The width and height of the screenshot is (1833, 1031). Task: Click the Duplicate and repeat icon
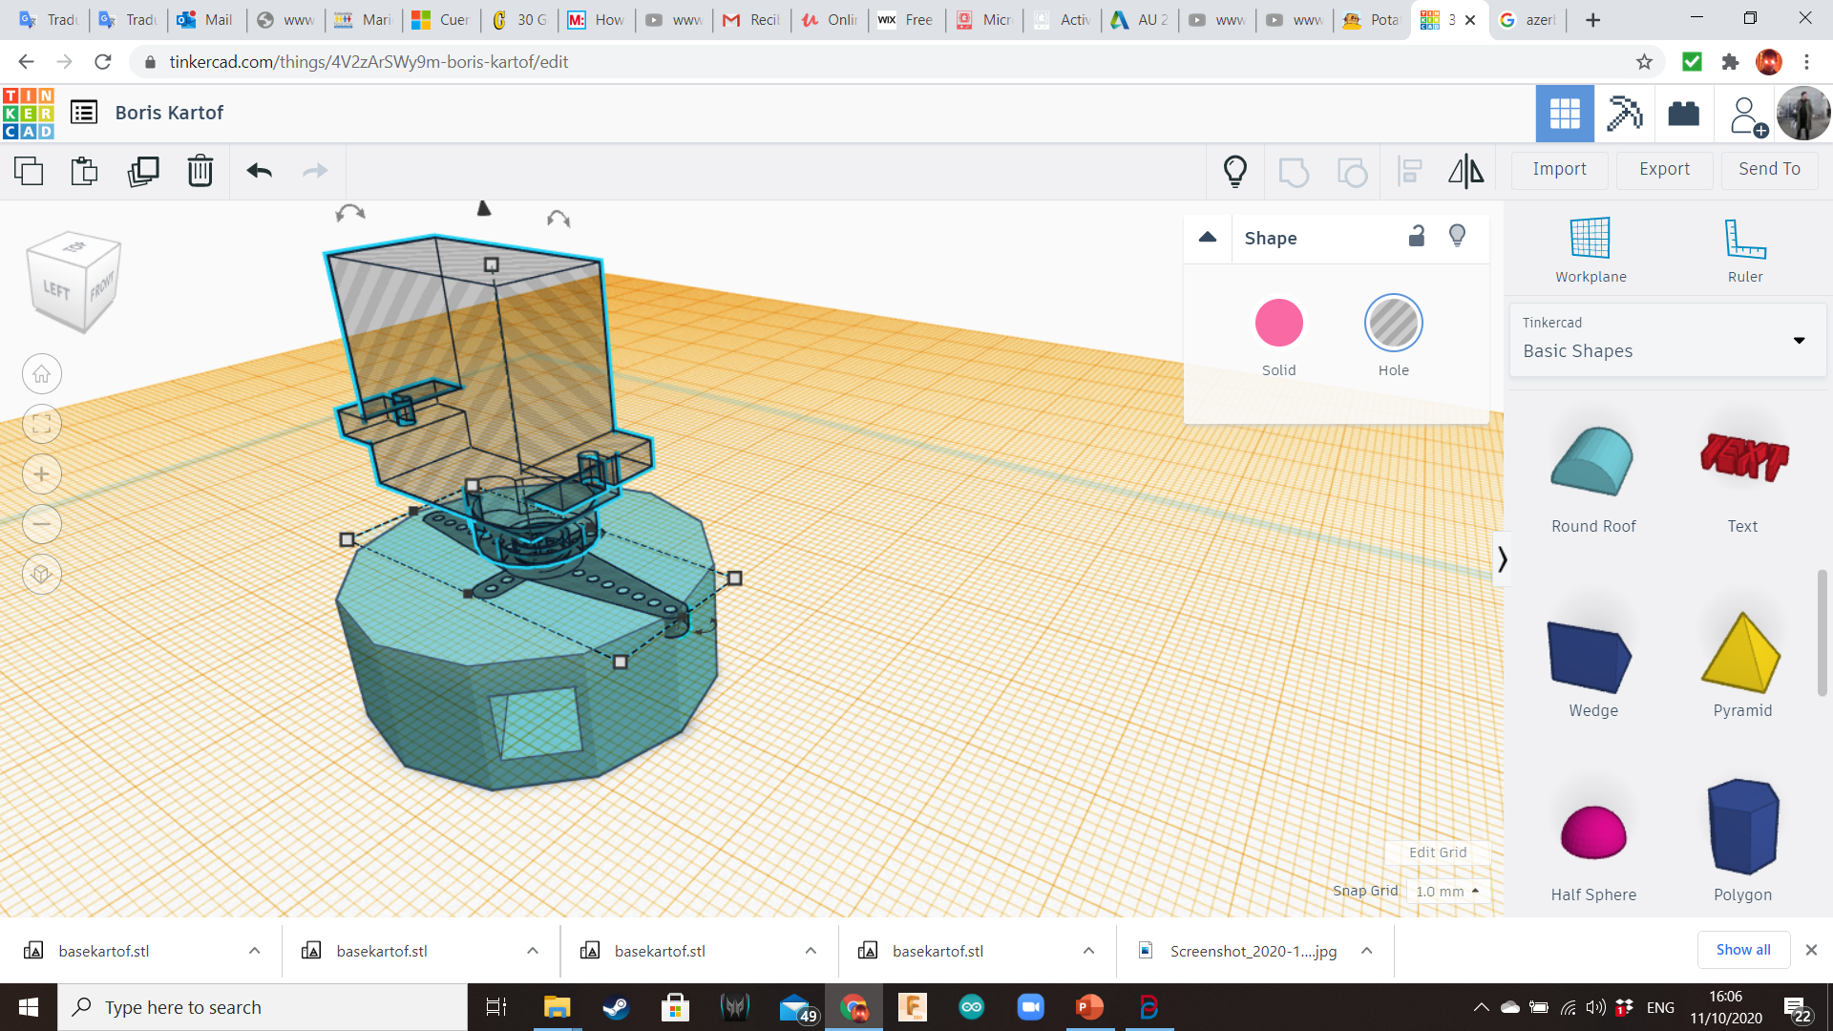pyautogui.click(x=143, y=171)
